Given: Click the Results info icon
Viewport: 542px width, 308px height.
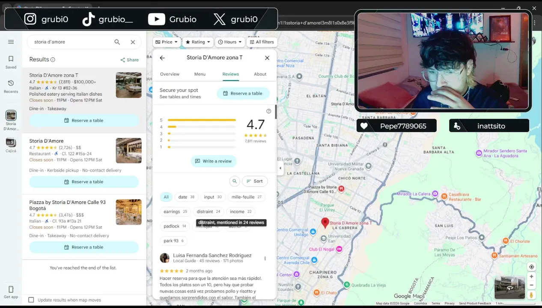Looking at the screenshot, I should (53, 60).
